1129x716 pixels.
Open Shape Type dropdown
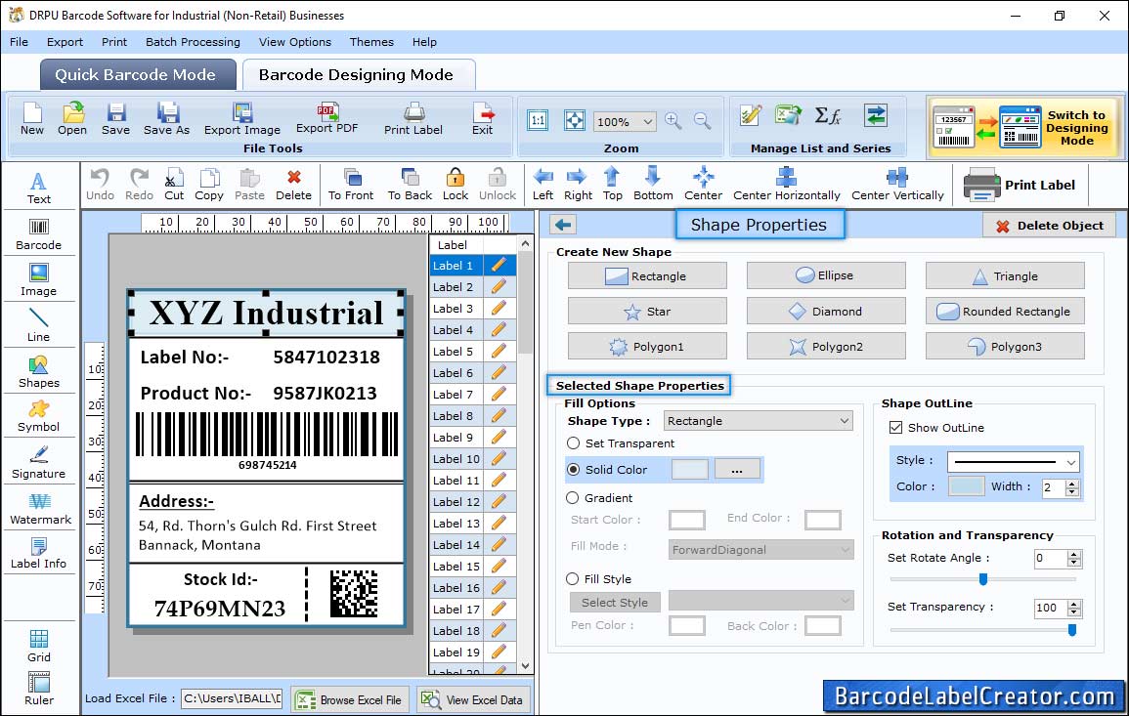point(844,420)
